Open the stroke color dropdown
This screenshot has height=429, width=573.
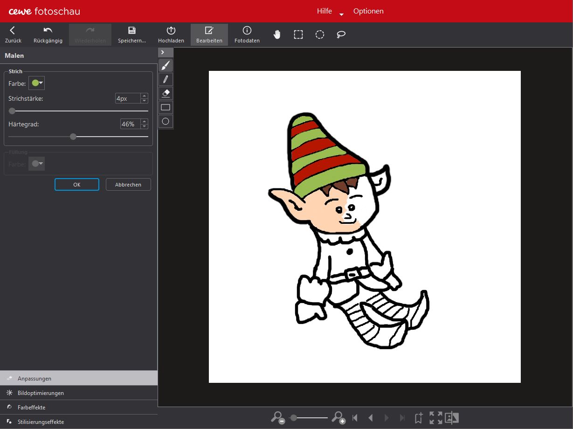tap(37, 83)
